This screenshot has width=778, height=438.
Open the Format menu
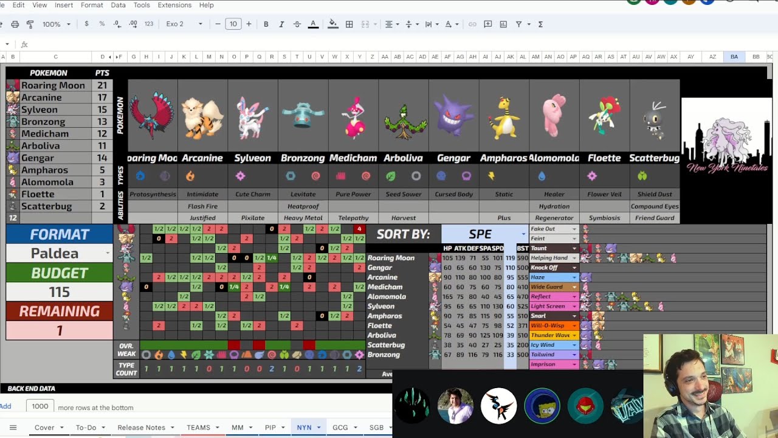click(x=92, y=5)
